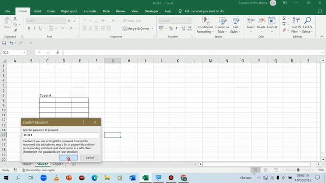Click Accessibility: Investigate in status bar
This screenshot has width=326, height=183.
click(38, 170)
